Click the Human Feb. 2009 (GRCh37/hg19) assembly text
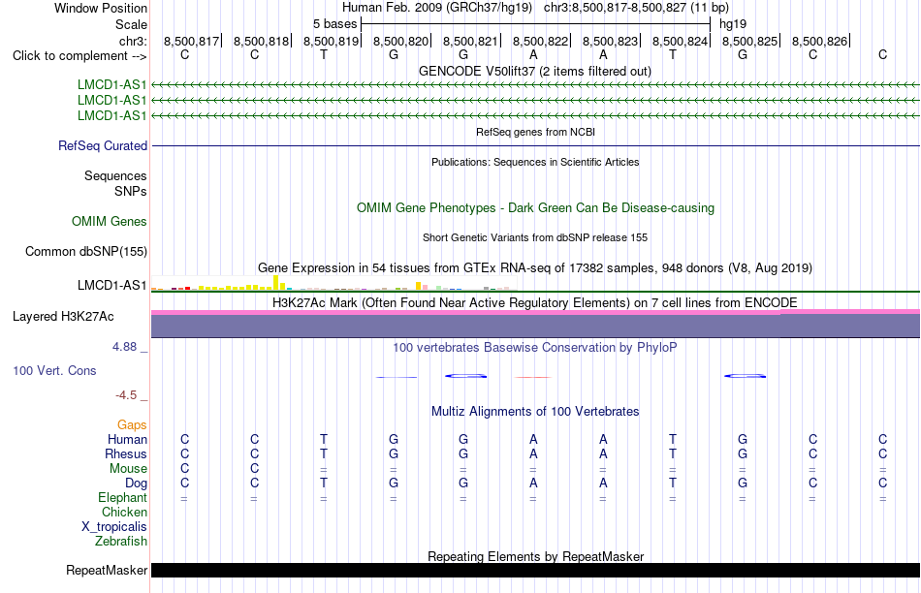This screenshot has height=593, width=921. pyautogui.click(x=437, y=8)
